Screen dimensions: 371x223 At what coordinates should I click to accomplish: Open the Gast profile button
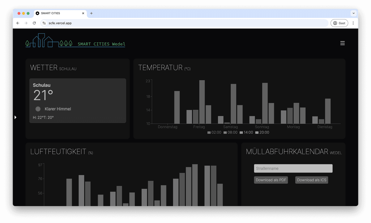tap(339, 23)
